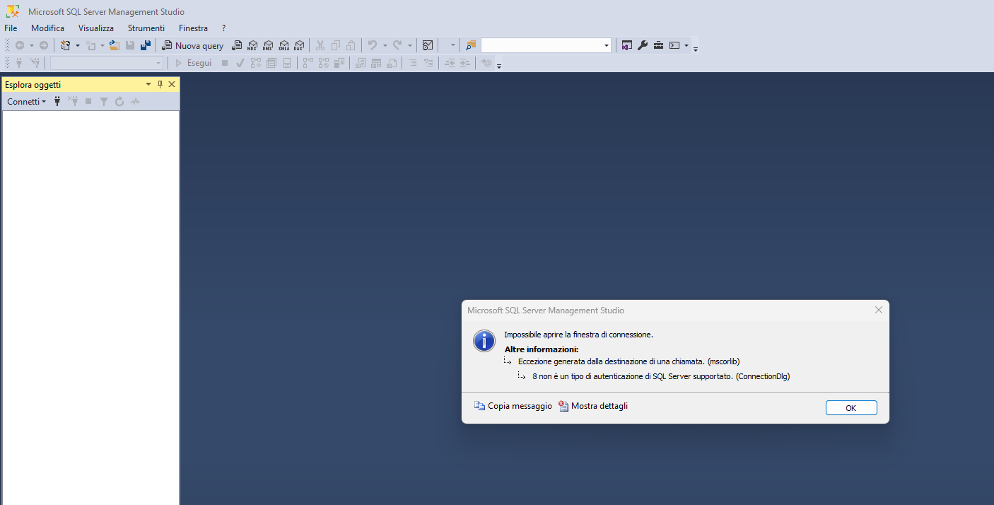Open the Toolbox briefcase icon

(x=658, y=45)
